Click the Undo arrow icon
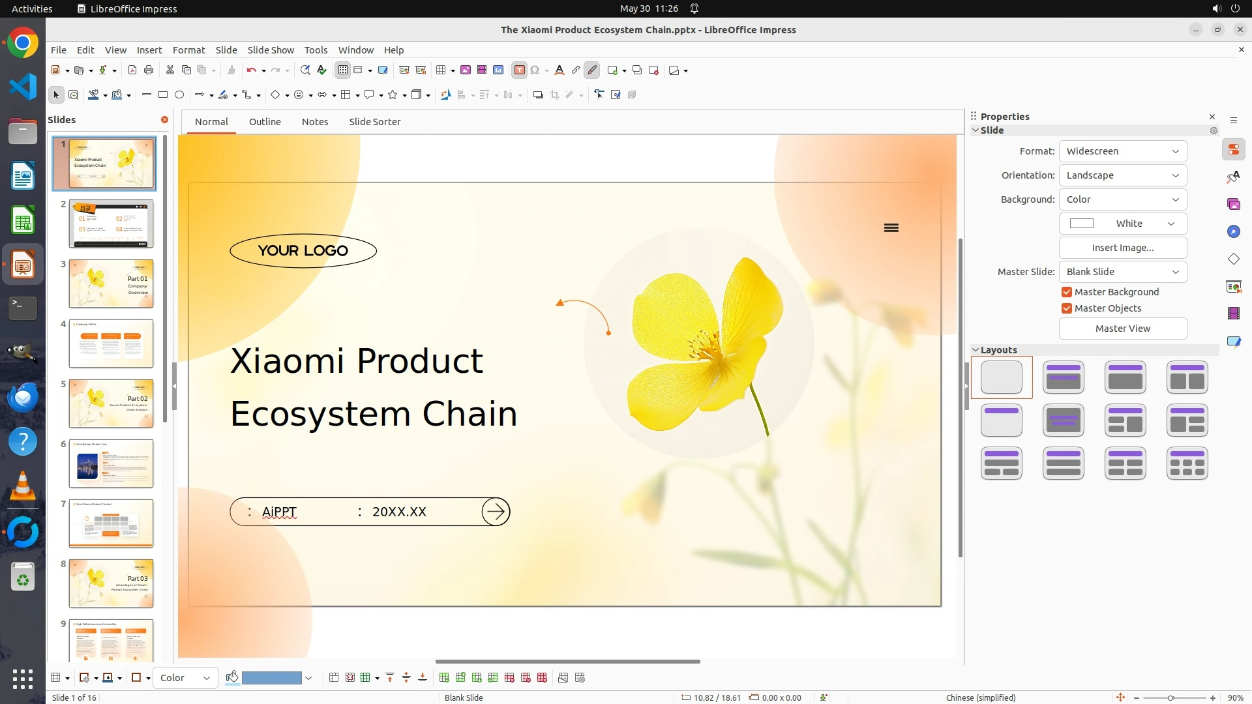 click(x=251, y=70)
